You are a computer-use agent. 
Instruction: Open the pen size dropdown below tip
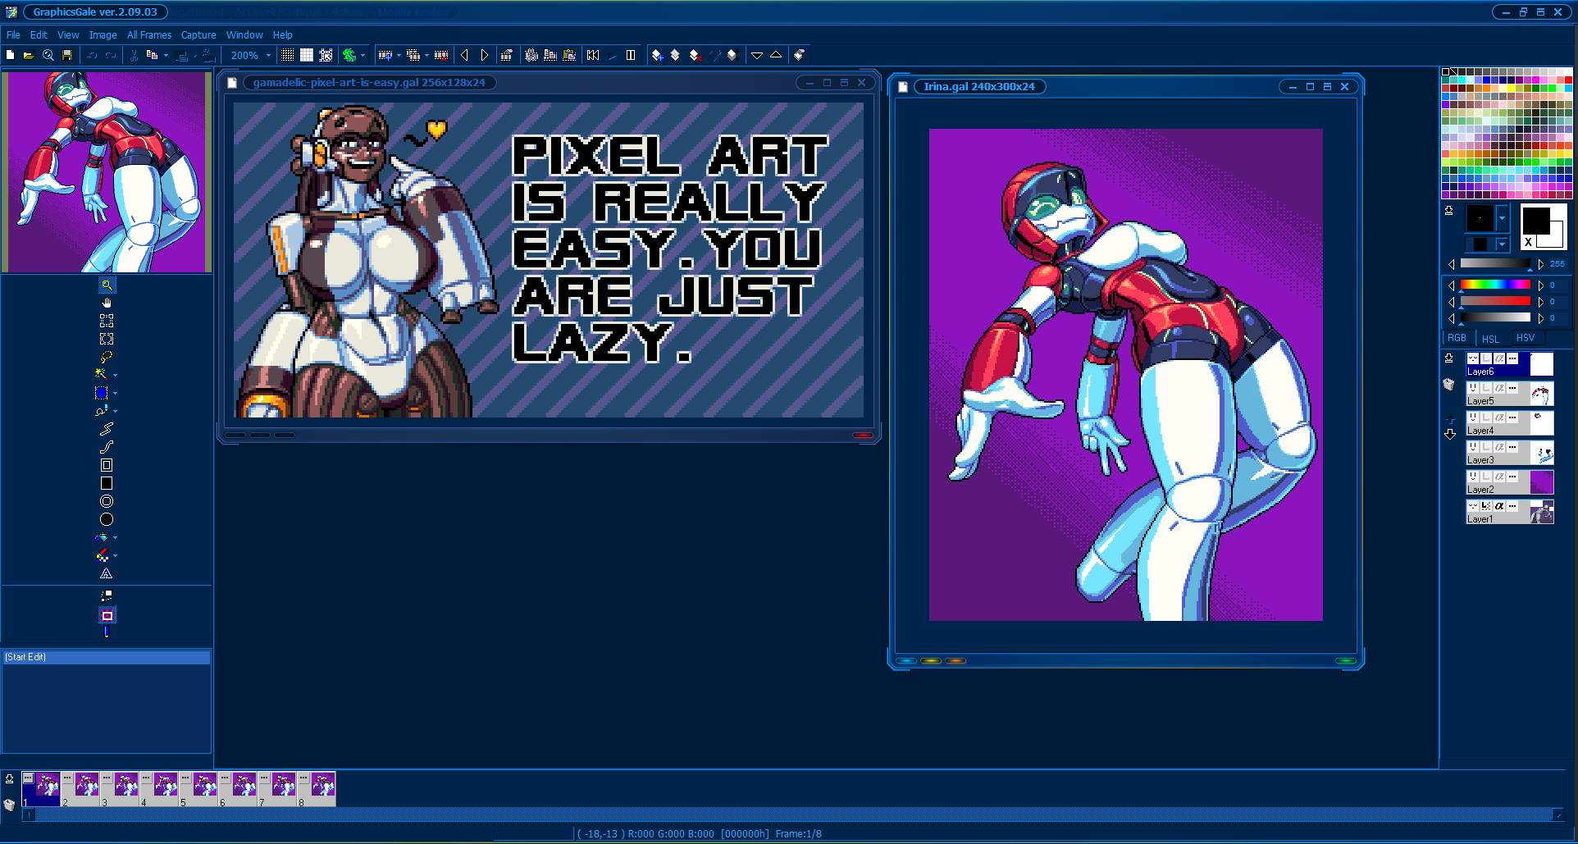pyautogui.click(x=1502, y=244)
